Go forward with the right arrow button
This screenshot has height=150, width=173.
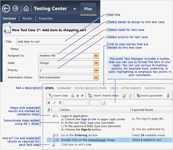click(15, 8)
